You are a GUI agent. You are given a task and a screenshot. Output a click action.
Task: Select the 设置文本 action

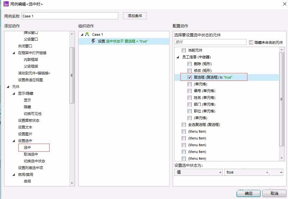(25, 127)
